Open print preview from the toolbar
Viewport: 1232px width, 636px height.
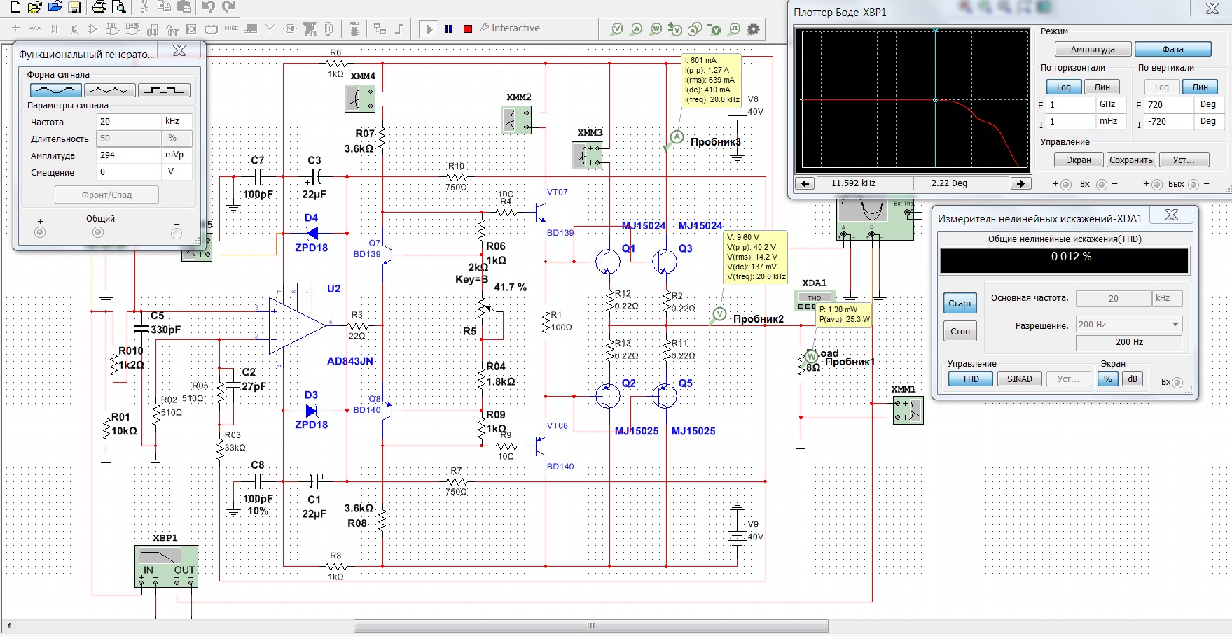[119, 8]
